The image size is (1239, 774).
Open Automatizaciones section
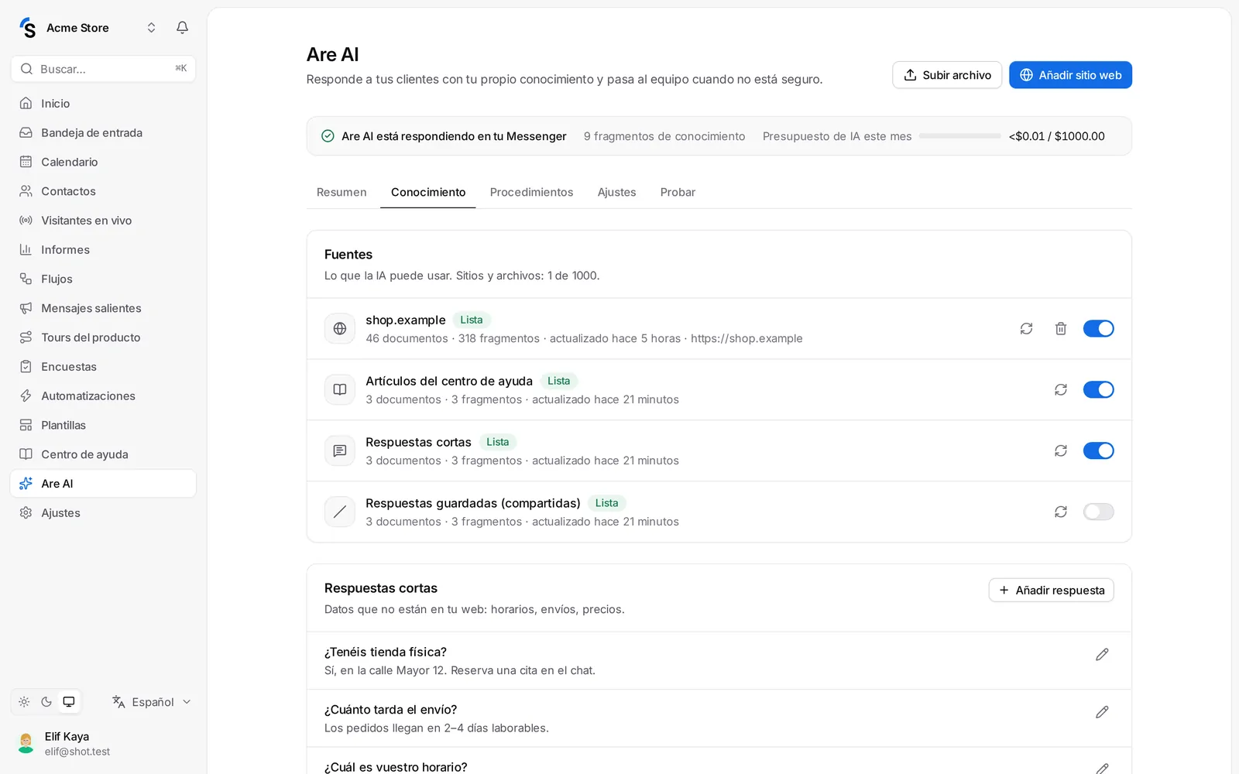click(x=103, y=396)
